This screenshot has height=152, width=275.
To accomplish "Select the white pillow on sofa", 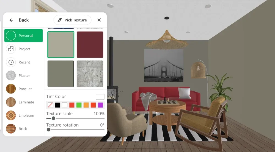I will pos(185,93).
